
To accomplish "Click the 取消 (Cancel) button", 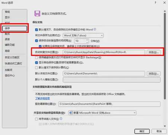I will [x=159, y=131].
